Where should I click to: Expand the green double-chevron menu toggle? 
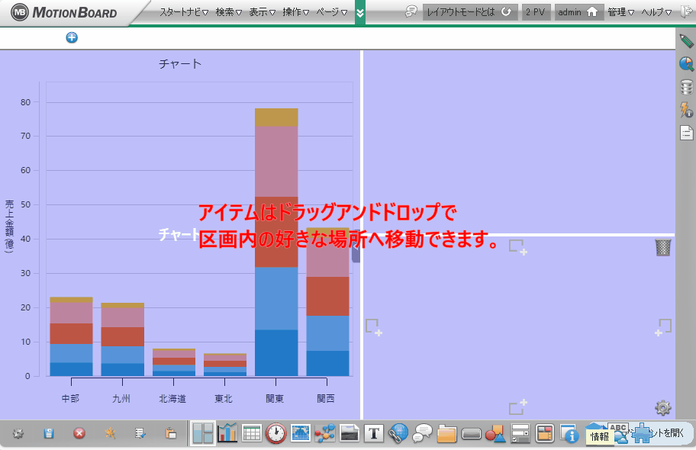[360, 12]
